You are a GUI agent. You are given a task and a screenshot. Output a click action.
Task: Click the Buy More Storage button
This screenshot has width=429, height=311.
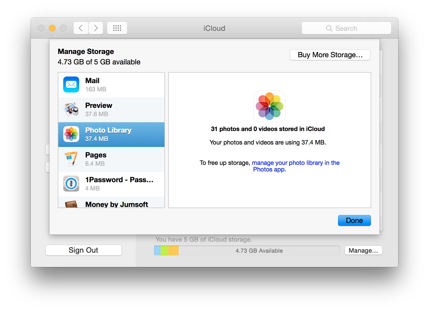tap(330, 55)
